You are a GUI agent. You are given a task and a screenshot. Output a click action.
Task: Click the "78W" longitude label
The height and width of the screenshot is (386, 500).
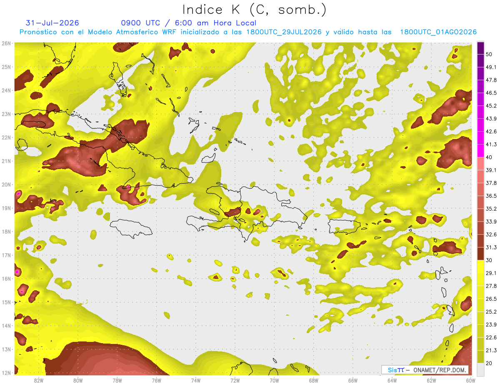(x=117, y=380)
